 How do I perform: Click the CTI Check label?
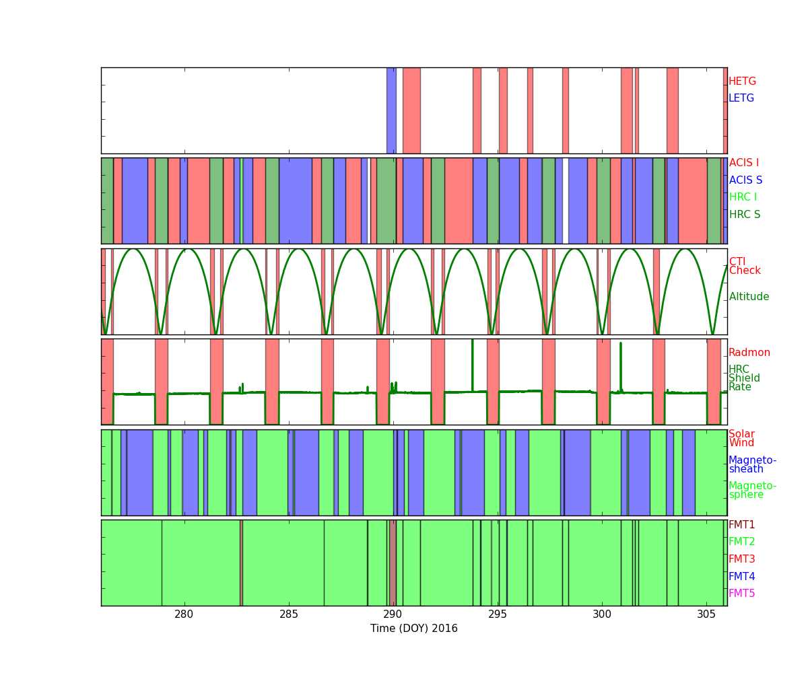(744, 267)
